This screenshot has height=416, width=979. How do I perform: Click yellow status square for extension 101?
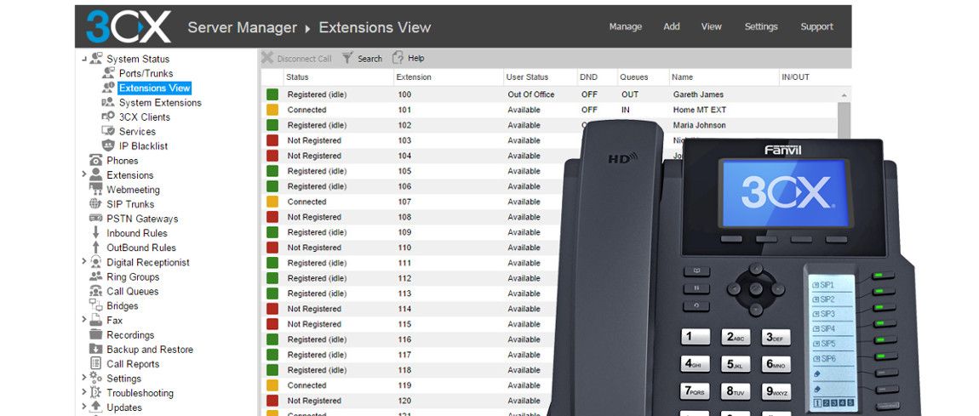pyautogui.click(x=272, y=110)
